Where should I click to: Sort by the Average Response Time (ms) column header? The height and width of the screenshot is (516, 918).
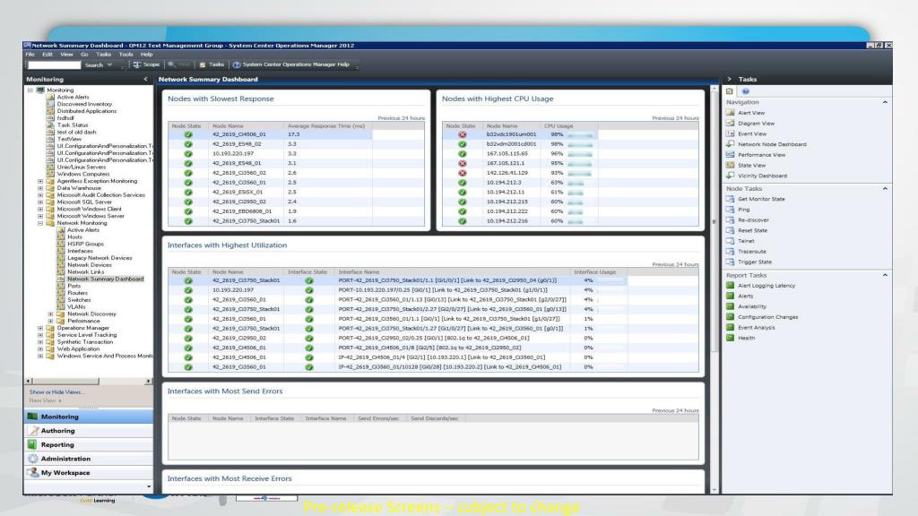pyautogui.click(x=326, y=125)
